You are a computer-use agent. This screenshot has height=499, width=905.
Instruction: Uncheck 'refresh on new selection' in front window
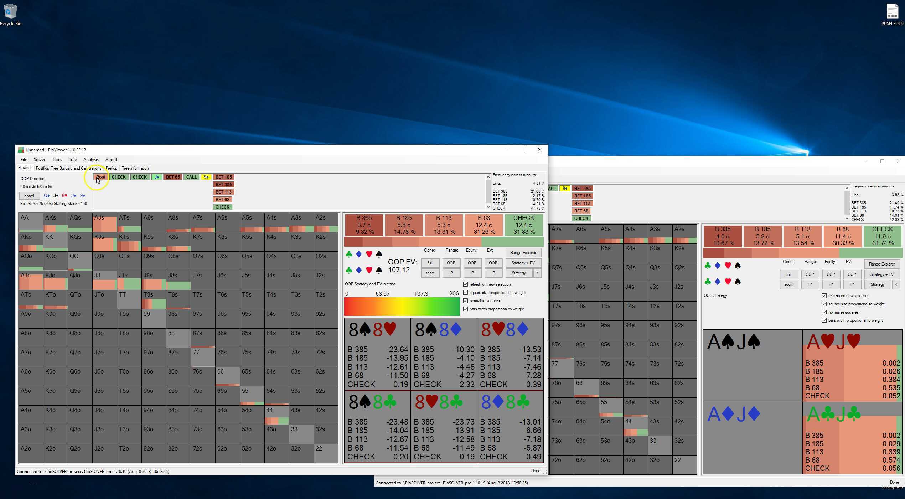465,284
